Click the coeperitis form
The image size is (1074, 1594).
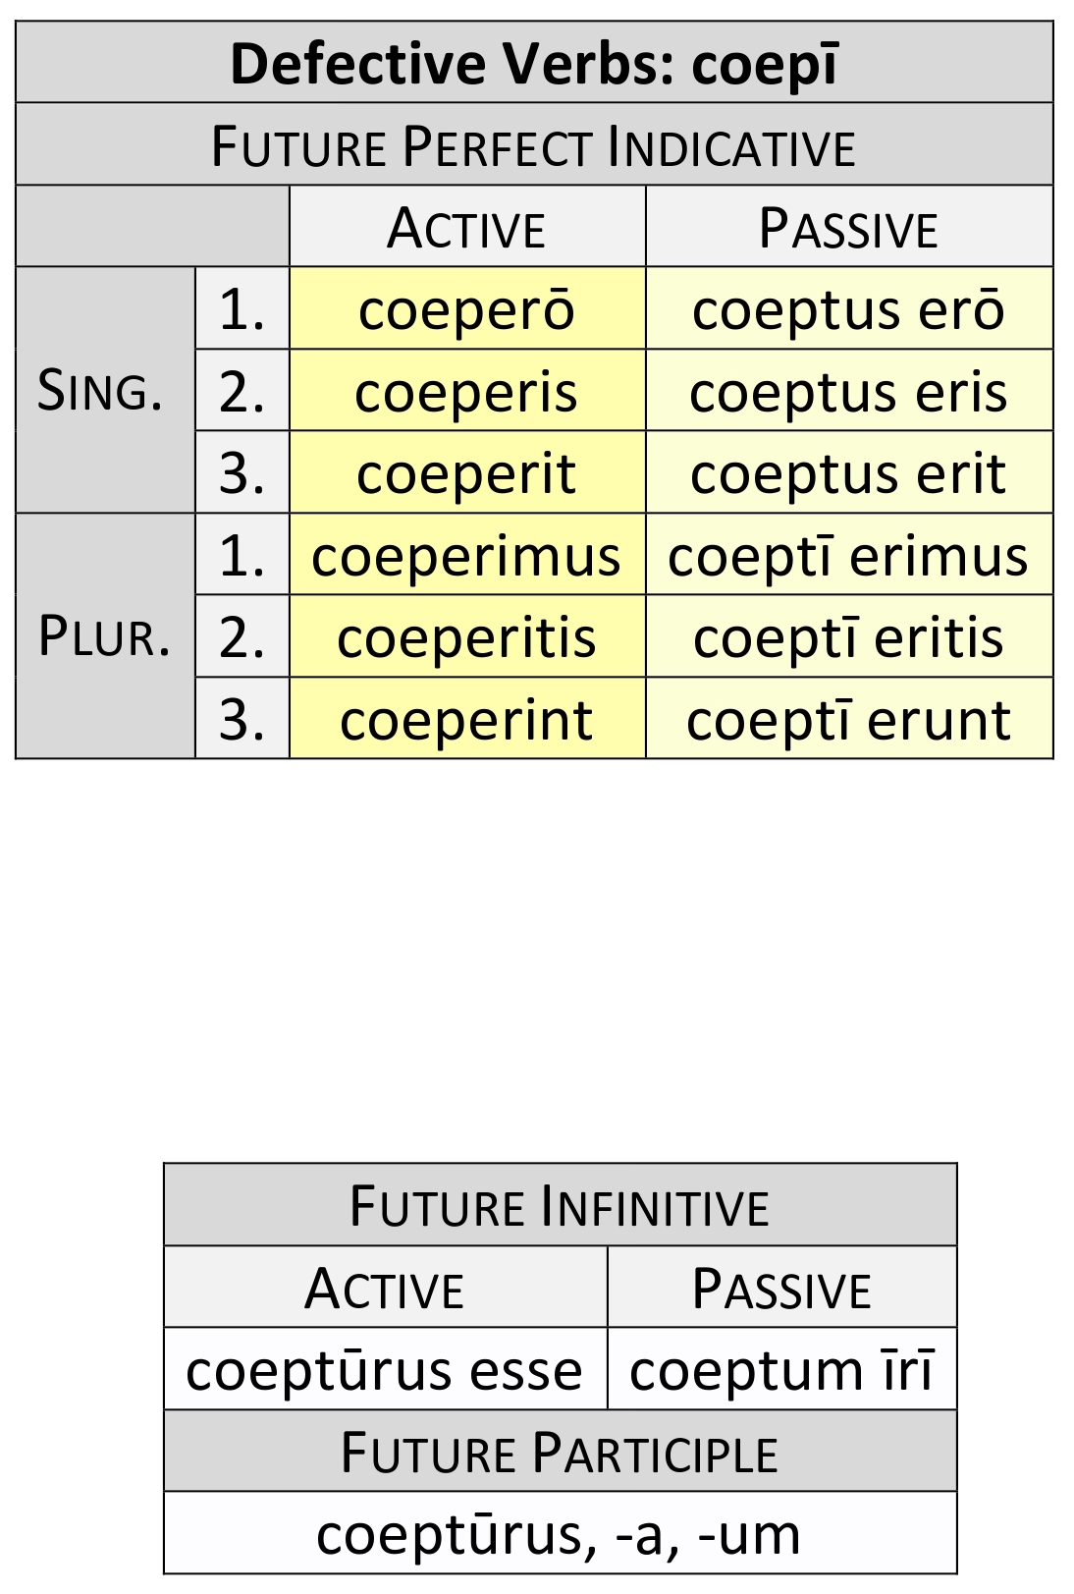(466, 637)
